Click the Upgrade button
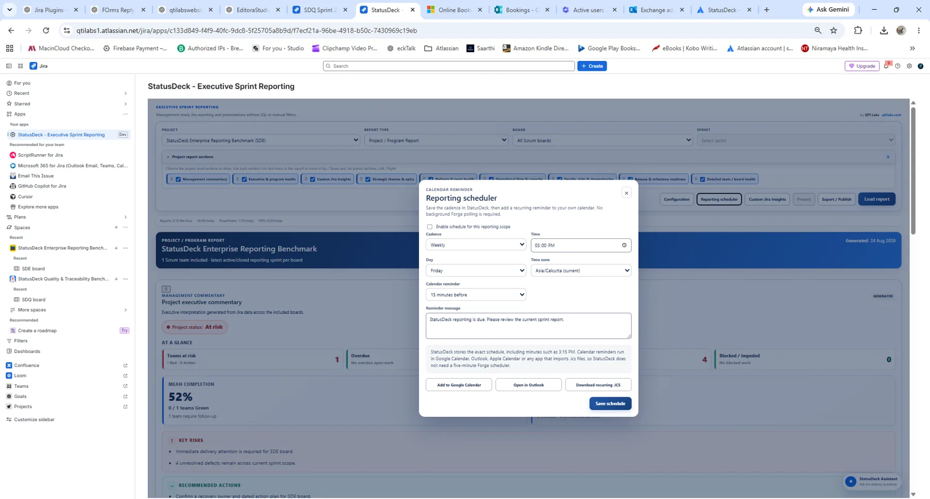The width and height of the screenshot is (930, 499). tap(862, 66)
